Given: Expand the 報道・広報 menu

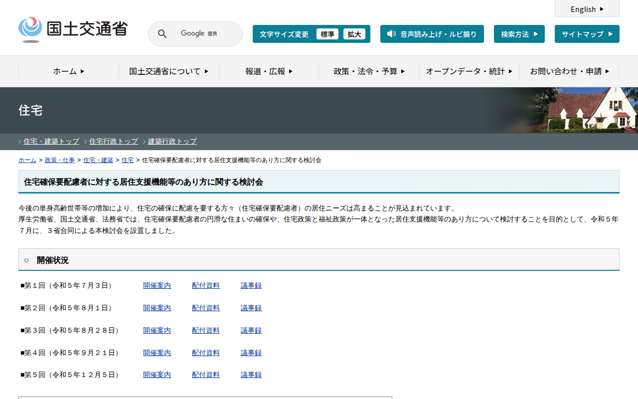Looking at the screenshot, I should coord(269,71).
